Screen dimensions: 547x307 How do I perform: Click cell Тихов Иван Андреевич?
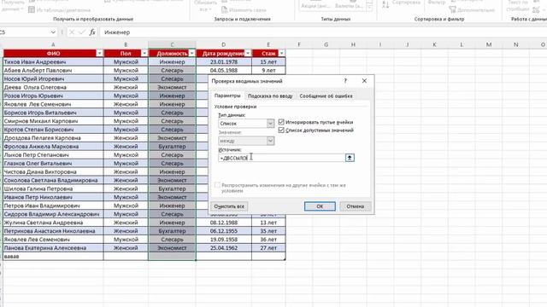tap(53, 62)
